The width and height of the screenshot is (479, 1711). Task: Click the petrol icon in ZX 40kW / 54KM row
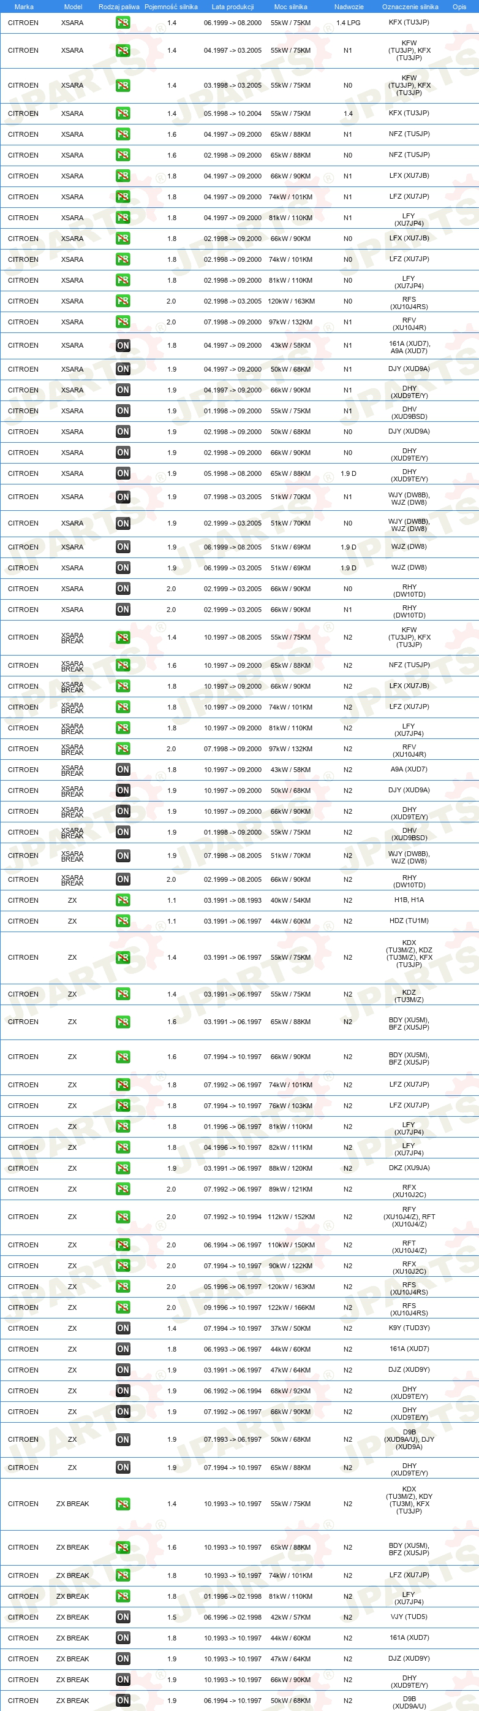pos(123,900)
